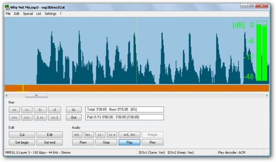Click the Set end button
Image resolution: width=276 pixels, height=162 pixels.
[x=50, y=142]
